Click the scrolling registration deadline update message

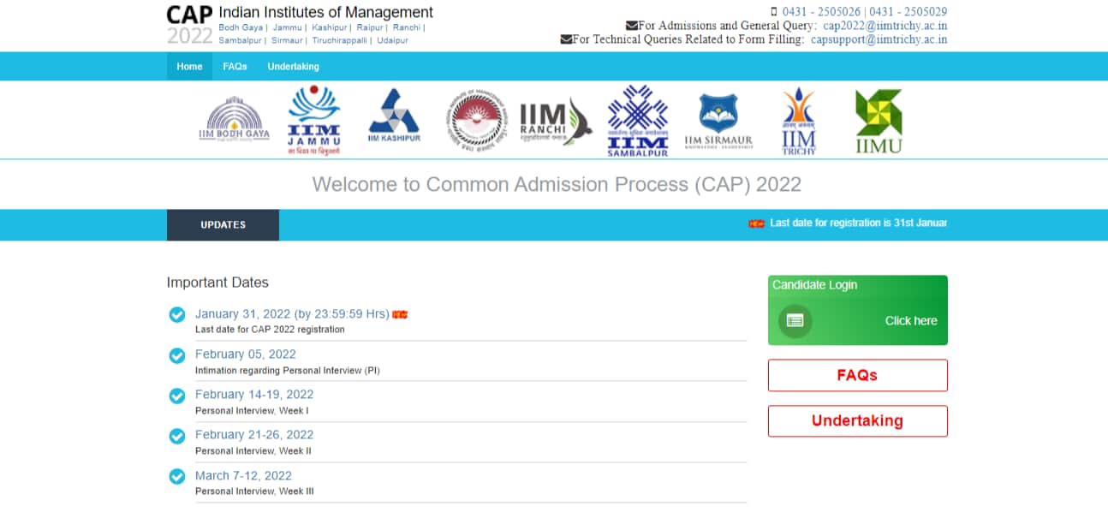856,223
